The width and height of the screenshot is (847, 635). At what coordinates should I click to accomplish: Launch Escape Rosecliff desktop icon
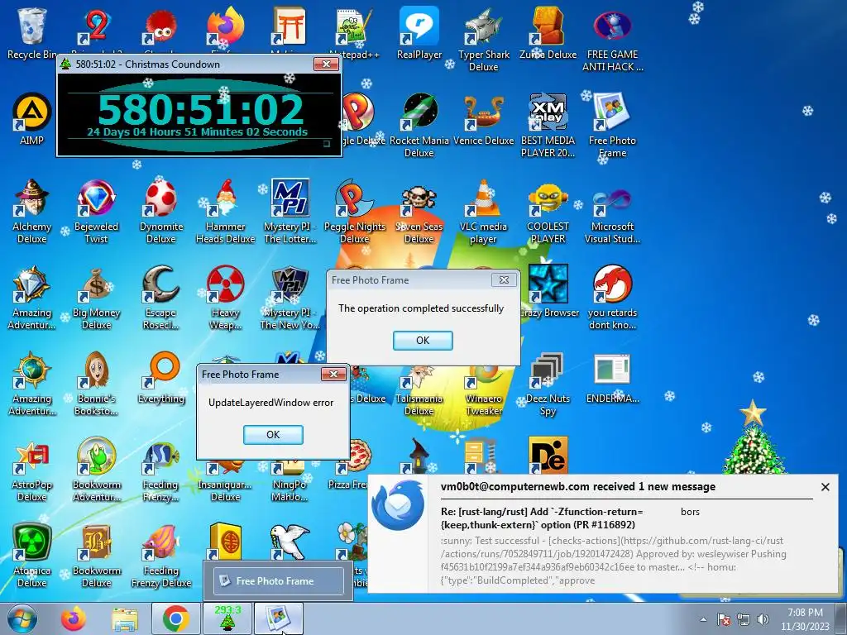(161, 297)
